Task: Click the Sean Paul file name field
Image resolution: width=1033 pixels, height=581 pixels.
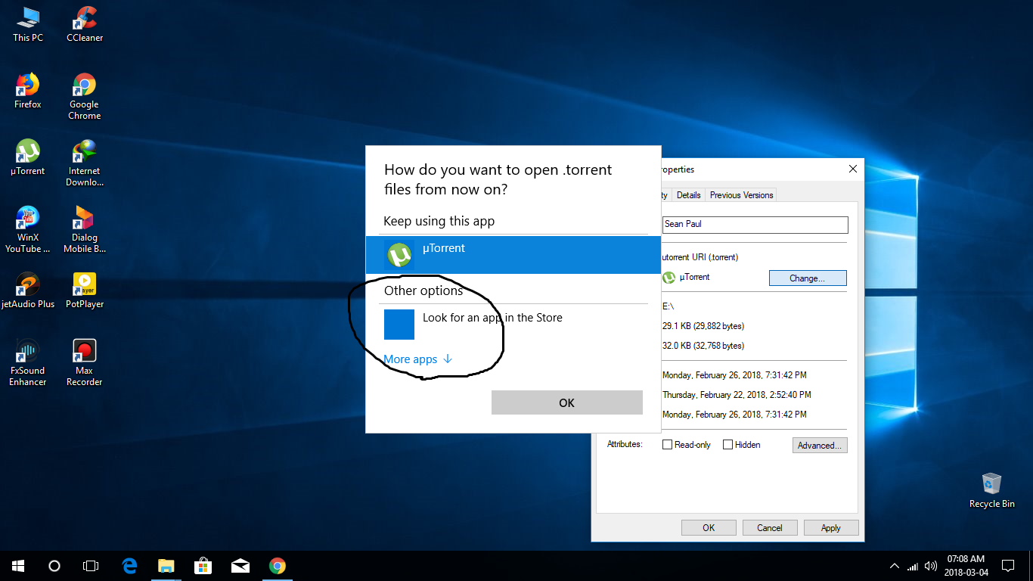Action: click(x=755, y=225)
